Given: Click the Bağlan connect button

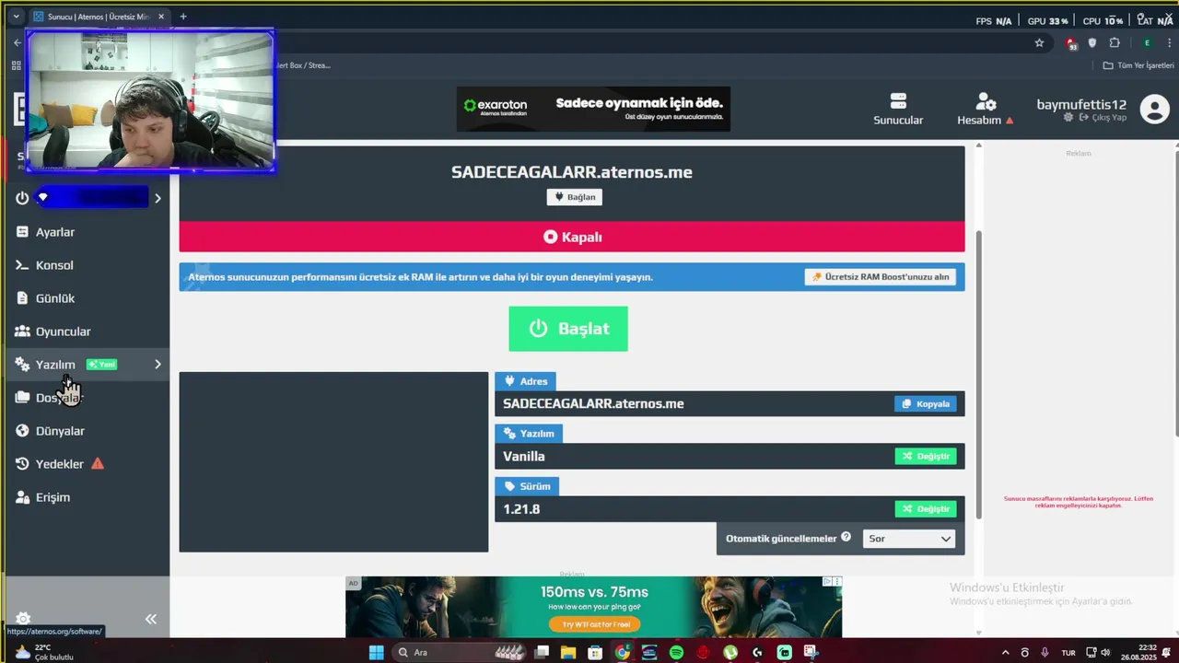Looking at the screenshot, I should pyautogui.click(x=575, y=197).
